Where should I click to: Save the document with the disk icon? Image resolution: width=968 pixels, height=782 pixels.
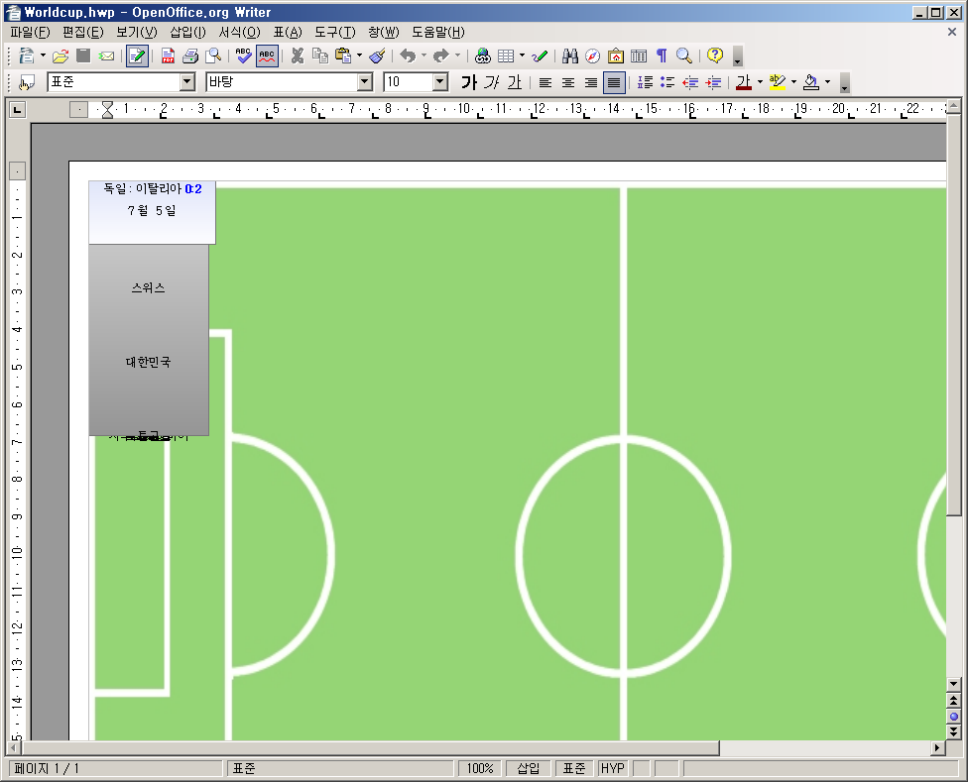(x=83, y=56)
